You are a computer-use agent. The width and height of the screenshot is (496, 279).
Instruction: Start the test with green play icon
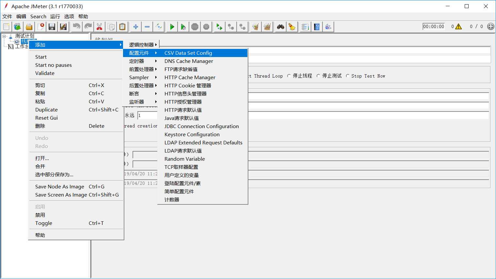click(172, 27)
